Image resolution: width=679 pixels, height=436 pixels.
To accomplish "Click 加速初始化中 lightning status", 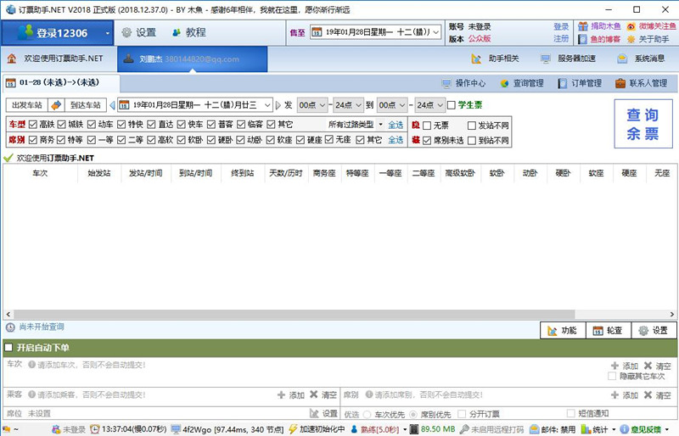I will click(x=317, y=429).
